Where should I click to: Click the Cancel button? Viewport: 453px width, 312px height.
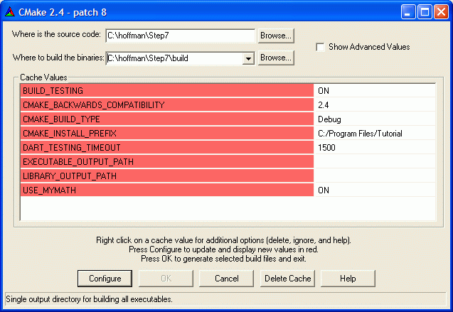pyautogui.click(x=226, y=279)
